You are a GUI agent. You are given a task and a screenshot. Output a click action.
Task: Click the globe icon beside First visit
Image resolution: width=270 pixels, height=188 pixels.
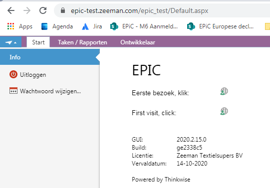(x=224, y=111)
